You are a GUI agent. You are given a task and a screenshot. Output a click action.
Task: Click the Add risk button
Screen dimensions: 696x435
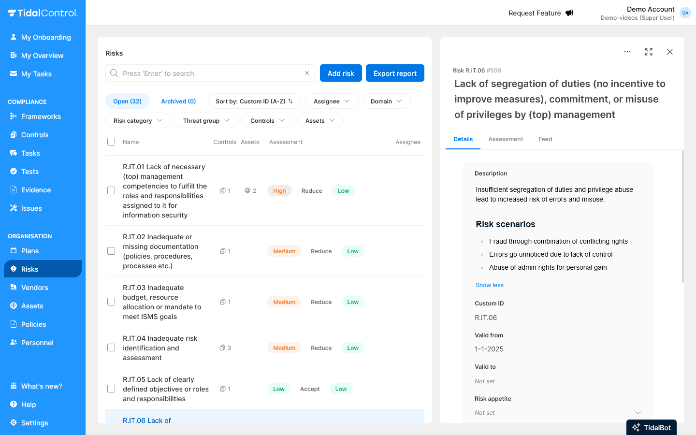tap(341, 73)
